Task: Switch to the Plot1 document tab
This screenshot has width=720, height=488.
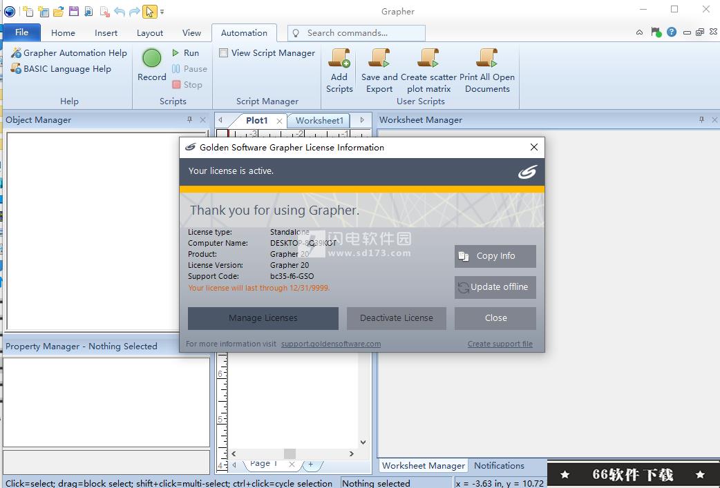Action: pyautogui.click(x=256, y=121)
